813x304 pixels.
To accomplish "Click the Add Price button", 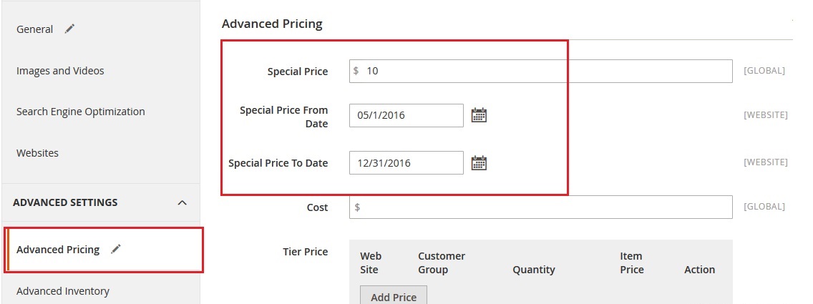I will click(x=393, y=296).
